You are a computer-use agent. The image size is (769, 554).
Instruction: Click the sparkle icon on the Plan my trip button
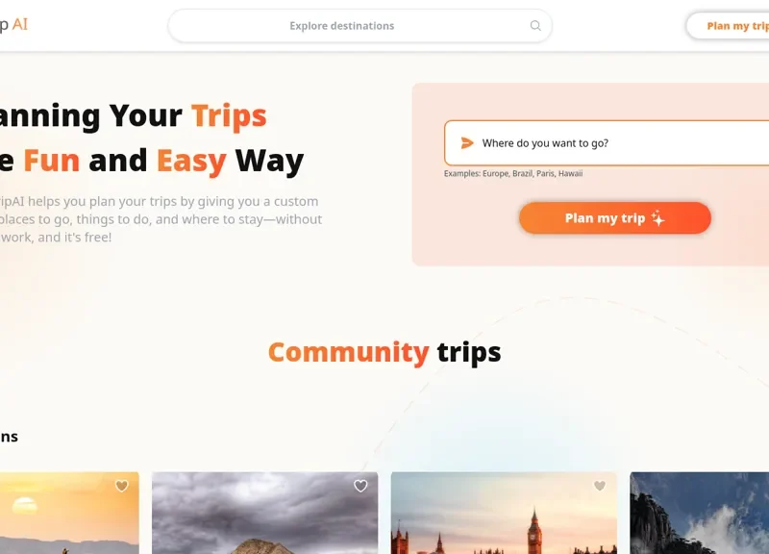[659, 217]
